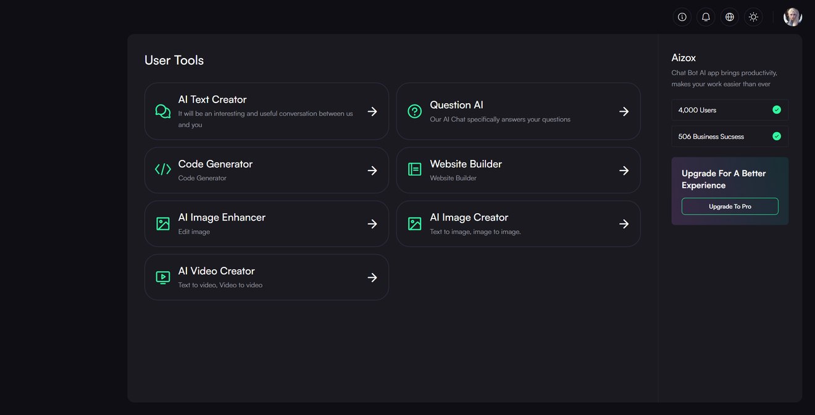Open the language globe icon
The width and height of the screenshot is (815, 415).
[730, 17]
